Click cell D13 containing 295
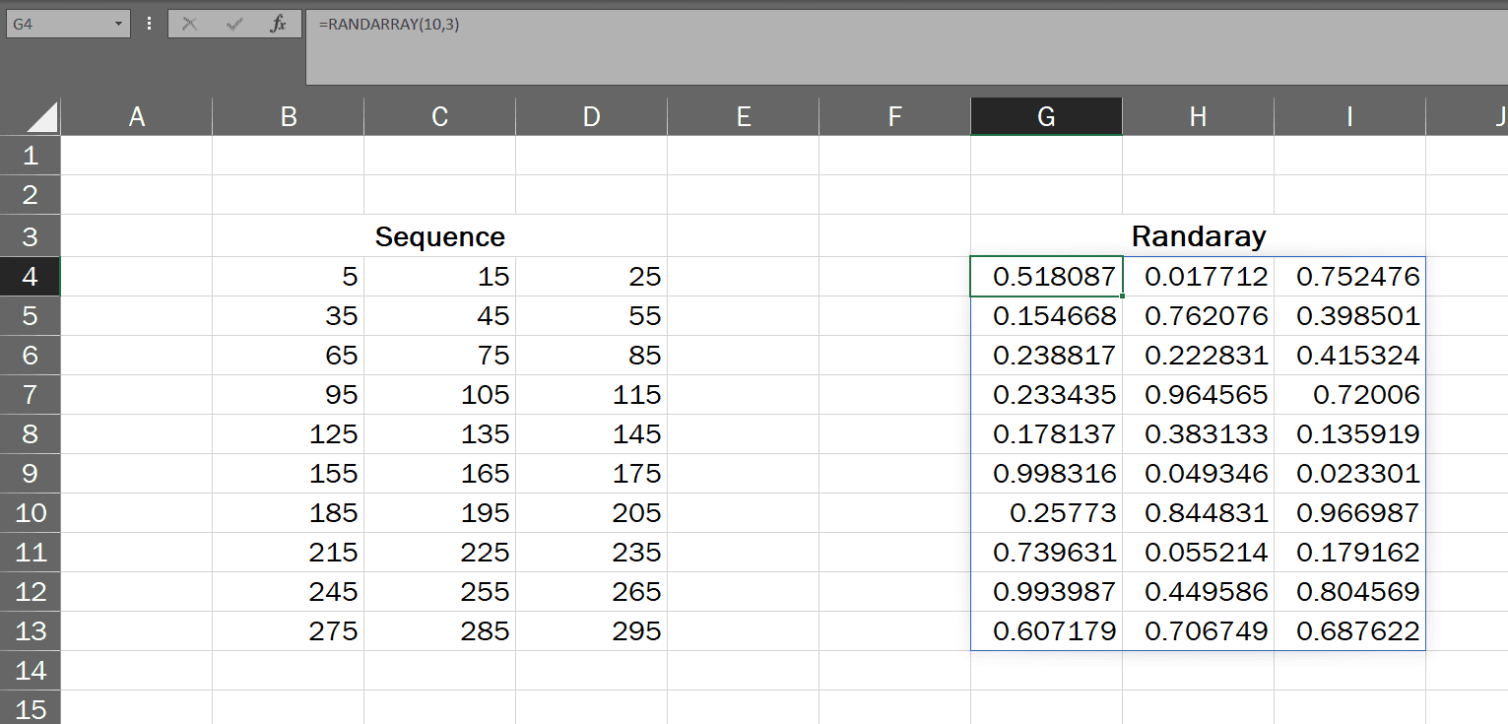 [591, 630]
